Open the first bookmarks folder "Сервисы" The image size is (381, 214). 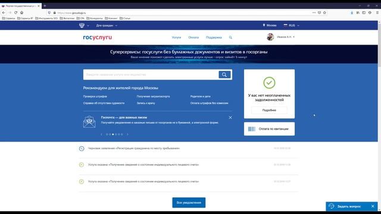pyautogui.click(x=8, y=18)
